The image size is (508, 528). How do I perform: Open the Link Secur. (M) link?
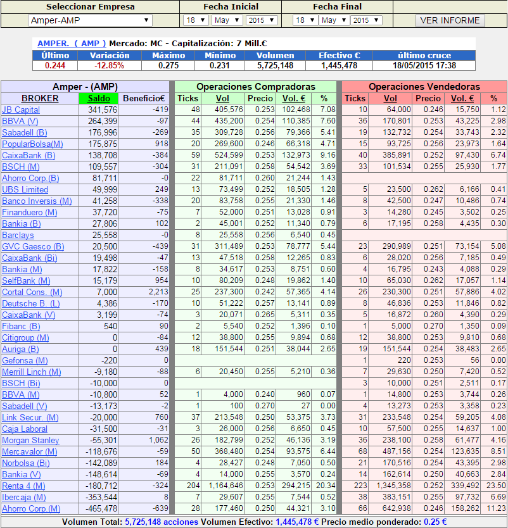tap(30, 418)
